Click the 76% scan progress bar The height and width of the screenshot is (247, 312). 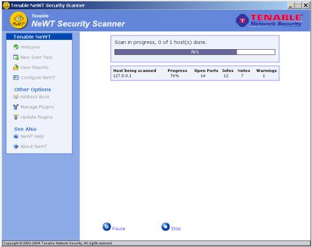click(x=195, y=52)
